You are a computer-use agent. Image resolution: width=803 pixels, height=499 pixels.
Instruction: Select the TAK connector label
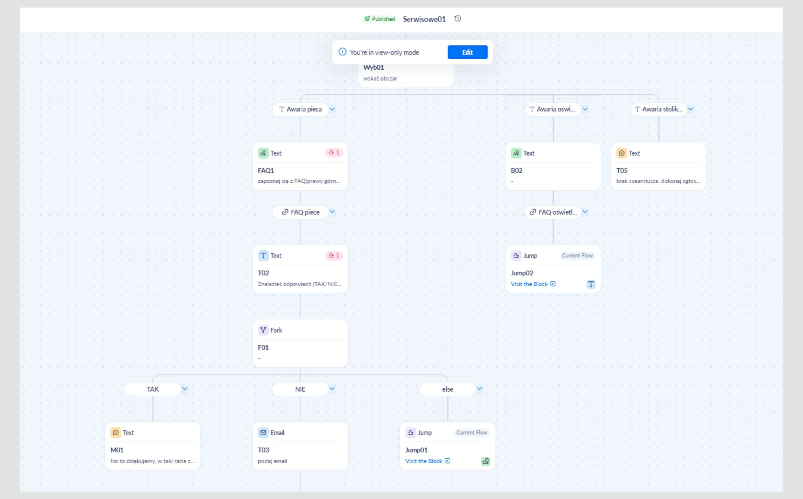click(x=153, y=389)
